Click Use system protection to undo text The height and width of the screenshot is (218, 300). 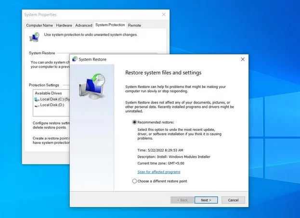(91, 35)
